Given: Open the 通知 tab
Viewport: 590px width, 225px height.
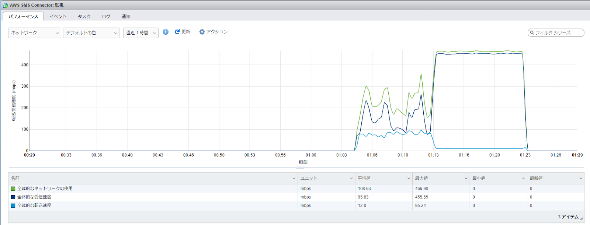Looking at the screenshot, I should [126, 17].
